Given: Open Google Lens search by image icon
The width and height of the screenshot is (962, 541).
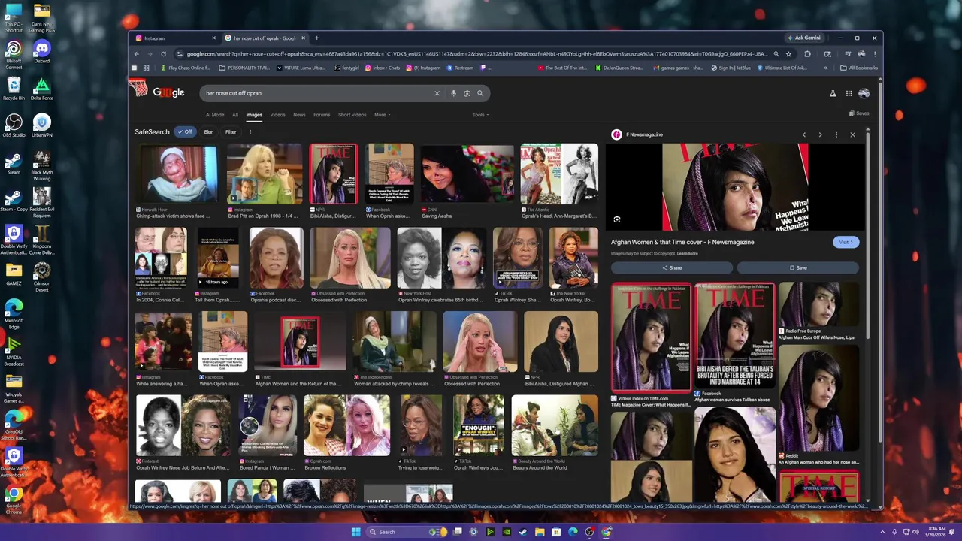Looking at the screenshot, I should (467, 93).
